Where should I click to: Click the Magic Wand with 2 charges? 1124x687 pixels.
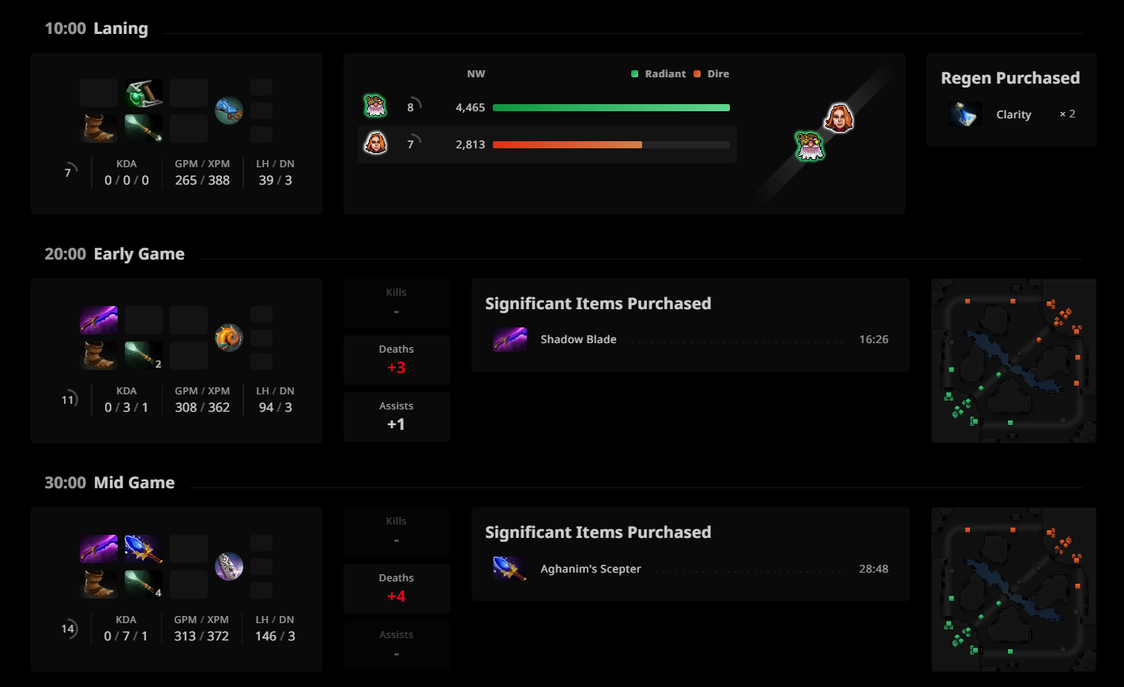pos(144,355)
